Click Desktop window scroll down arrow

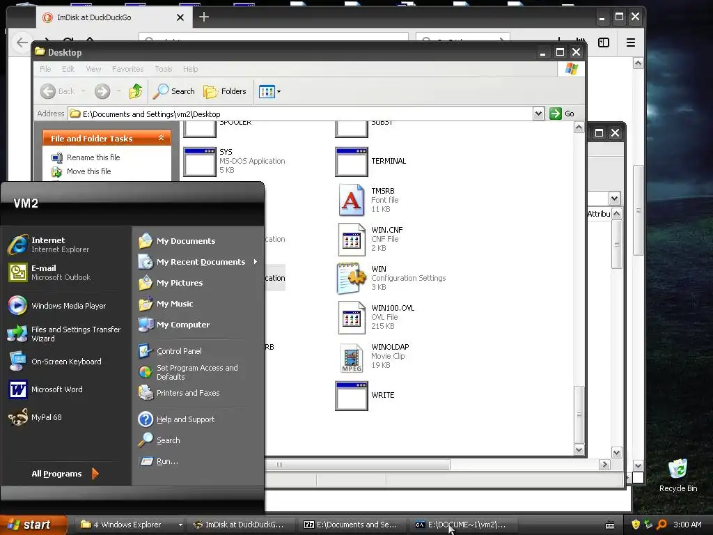pos(579,450)
